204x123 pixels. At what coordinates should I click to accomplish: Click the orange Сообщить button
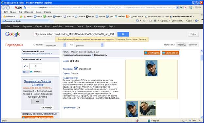tap(152, 53)
